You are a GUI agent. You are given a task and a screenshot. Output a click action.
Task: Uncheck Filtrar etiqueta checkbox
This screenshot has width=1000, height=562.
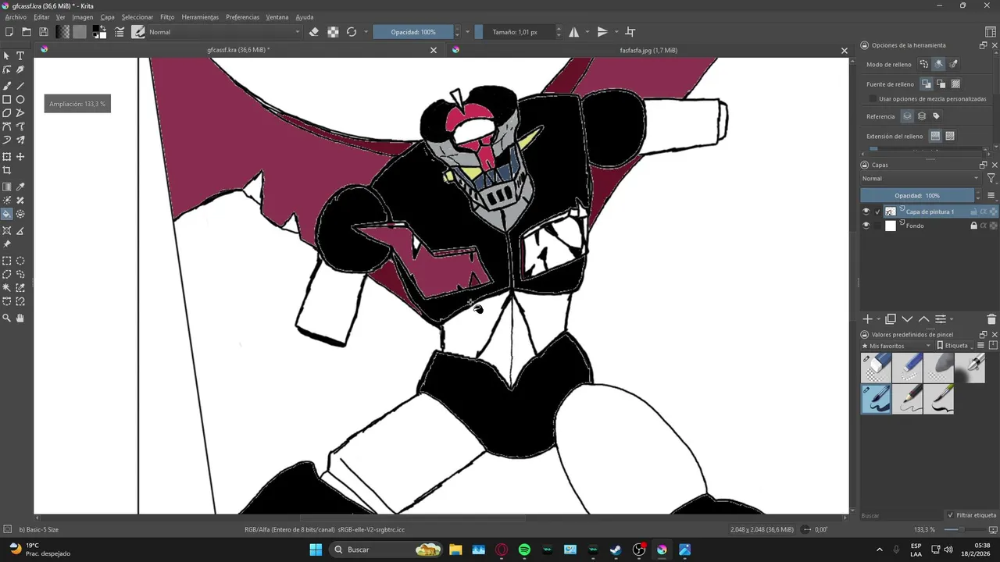951,515
